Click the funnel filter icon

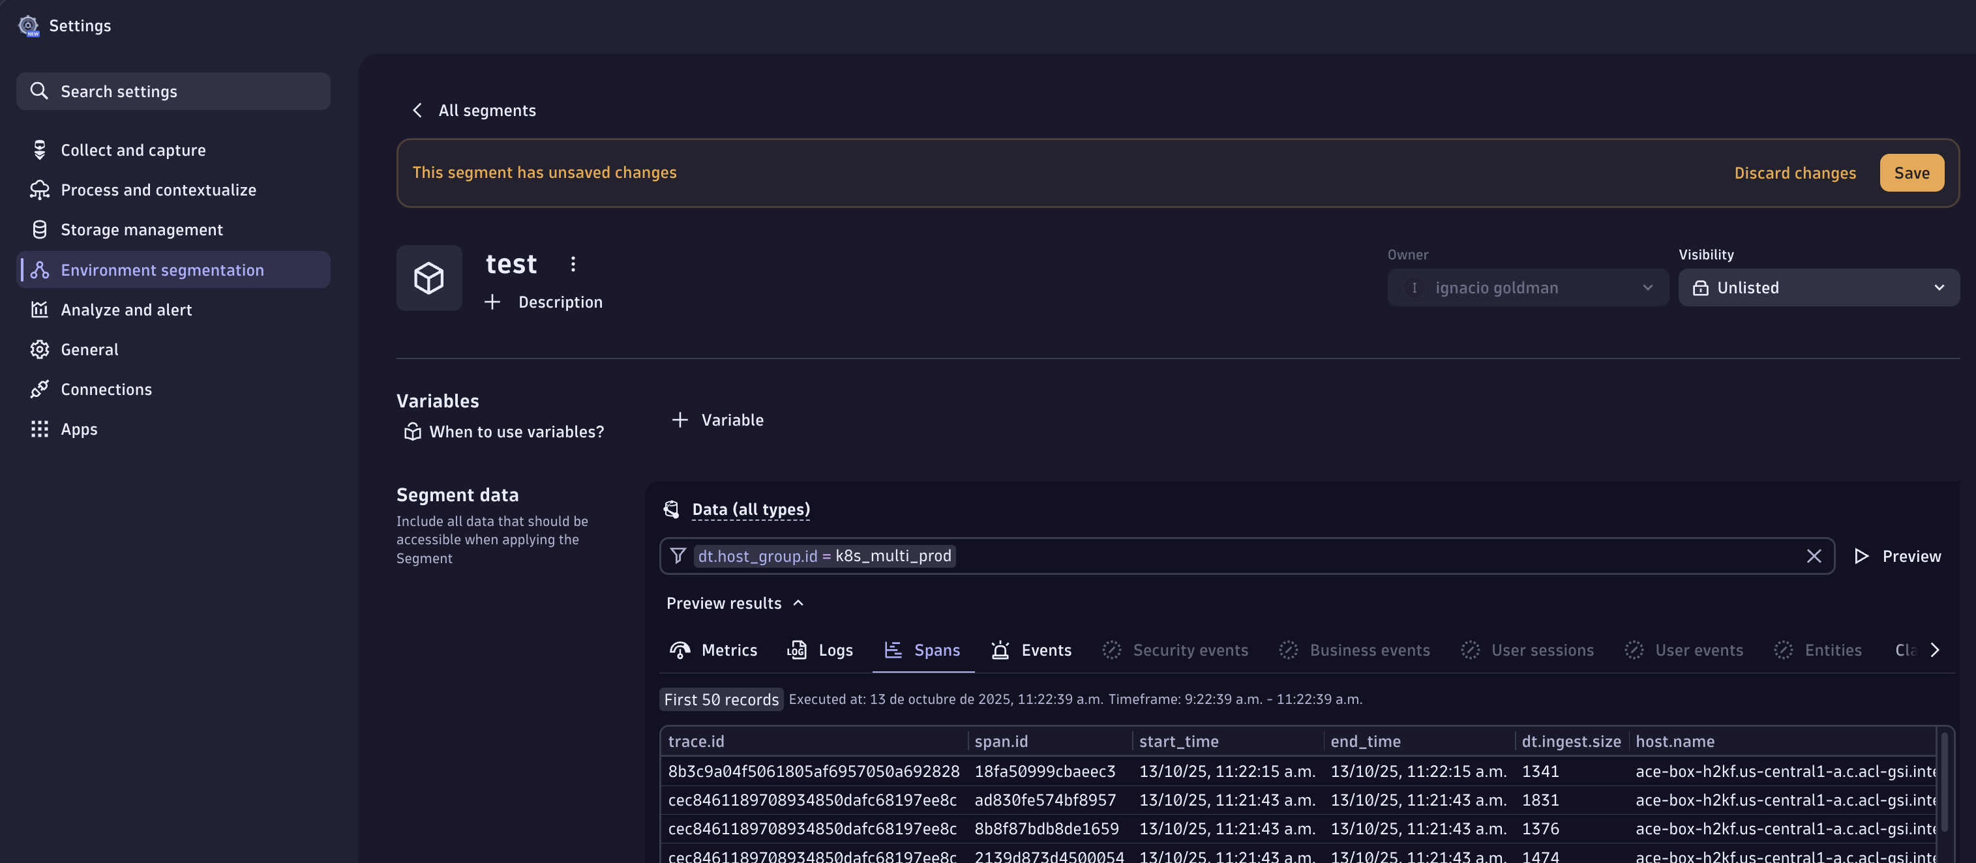678,555
